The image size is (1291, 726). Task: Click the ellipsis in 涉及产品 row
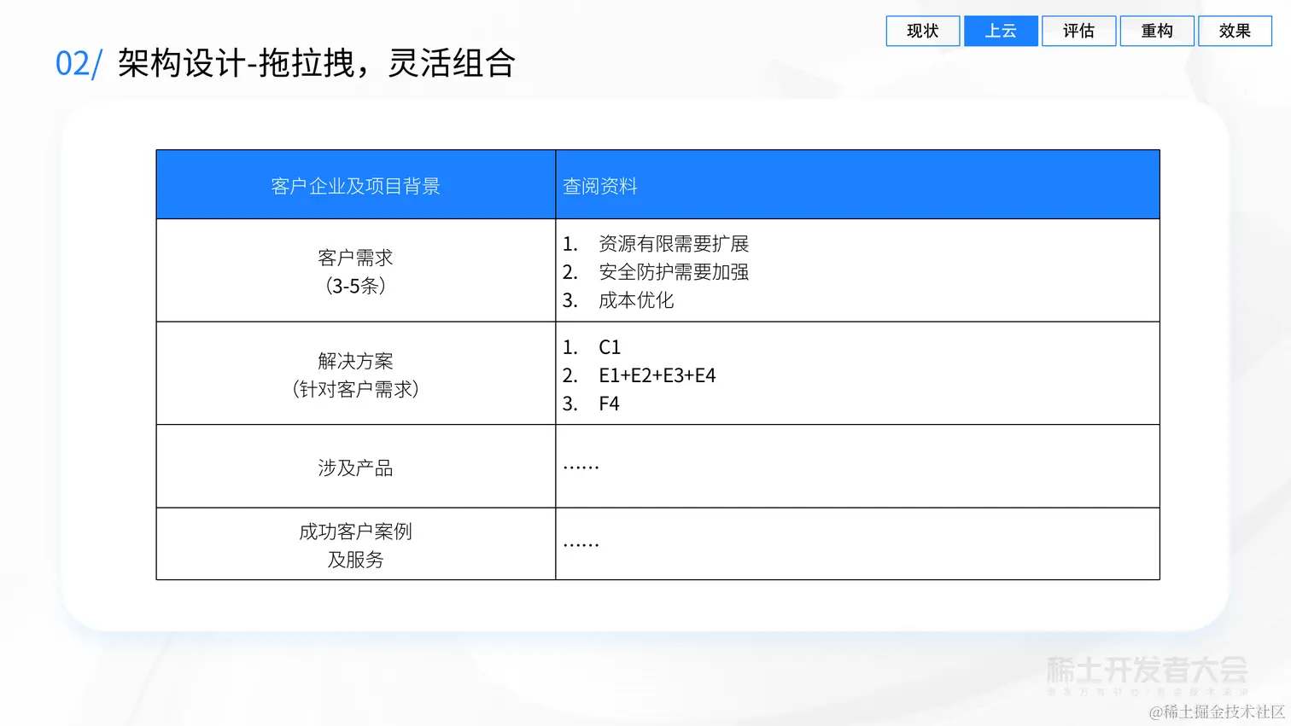(x=581, y=468)
